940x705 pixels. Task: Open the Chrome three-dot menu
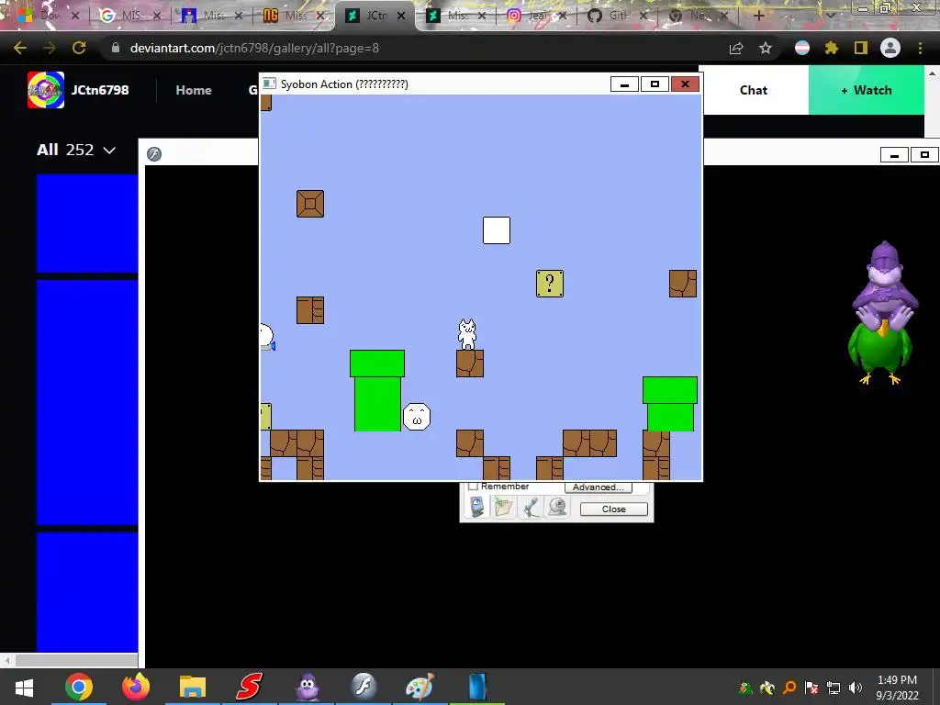click(920, 48)
